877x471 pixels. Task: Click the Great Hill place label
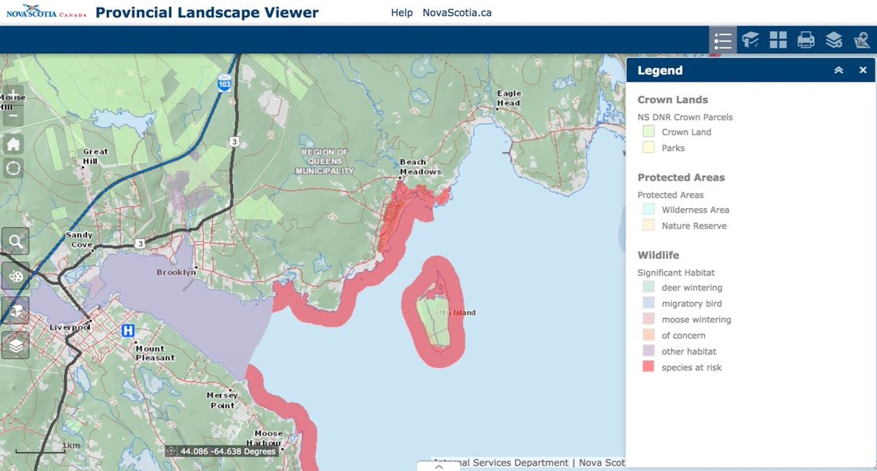[95, 156]
